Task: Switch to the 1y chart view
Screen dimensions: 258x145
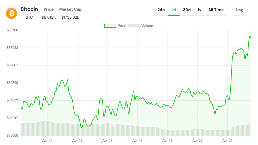Action: tap(199, 10)
